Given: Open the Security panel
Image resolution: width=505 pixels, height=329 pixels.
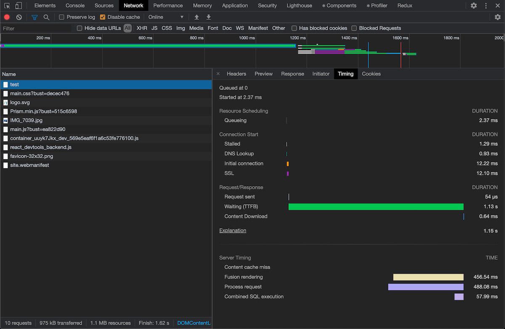Looking at the screenshot, I should tap(267, 5).
